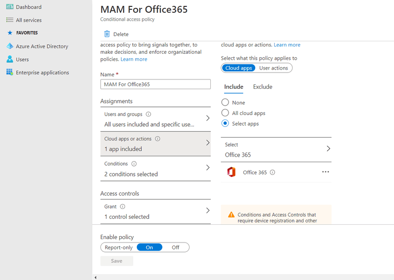This screenshot has width=394, height=280.
Task: Click the Assignments section heading
Action: [x=116, y=101]
